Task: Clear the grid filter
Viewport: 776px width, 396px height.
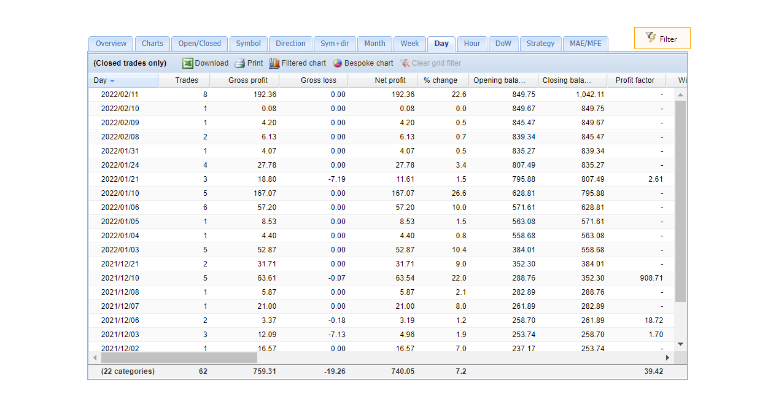Action: pyautogui.click(x=430, y=63)
